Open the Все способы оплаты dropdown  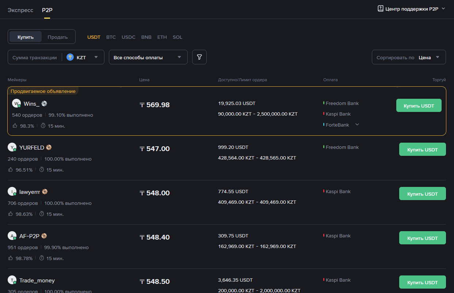148,57
